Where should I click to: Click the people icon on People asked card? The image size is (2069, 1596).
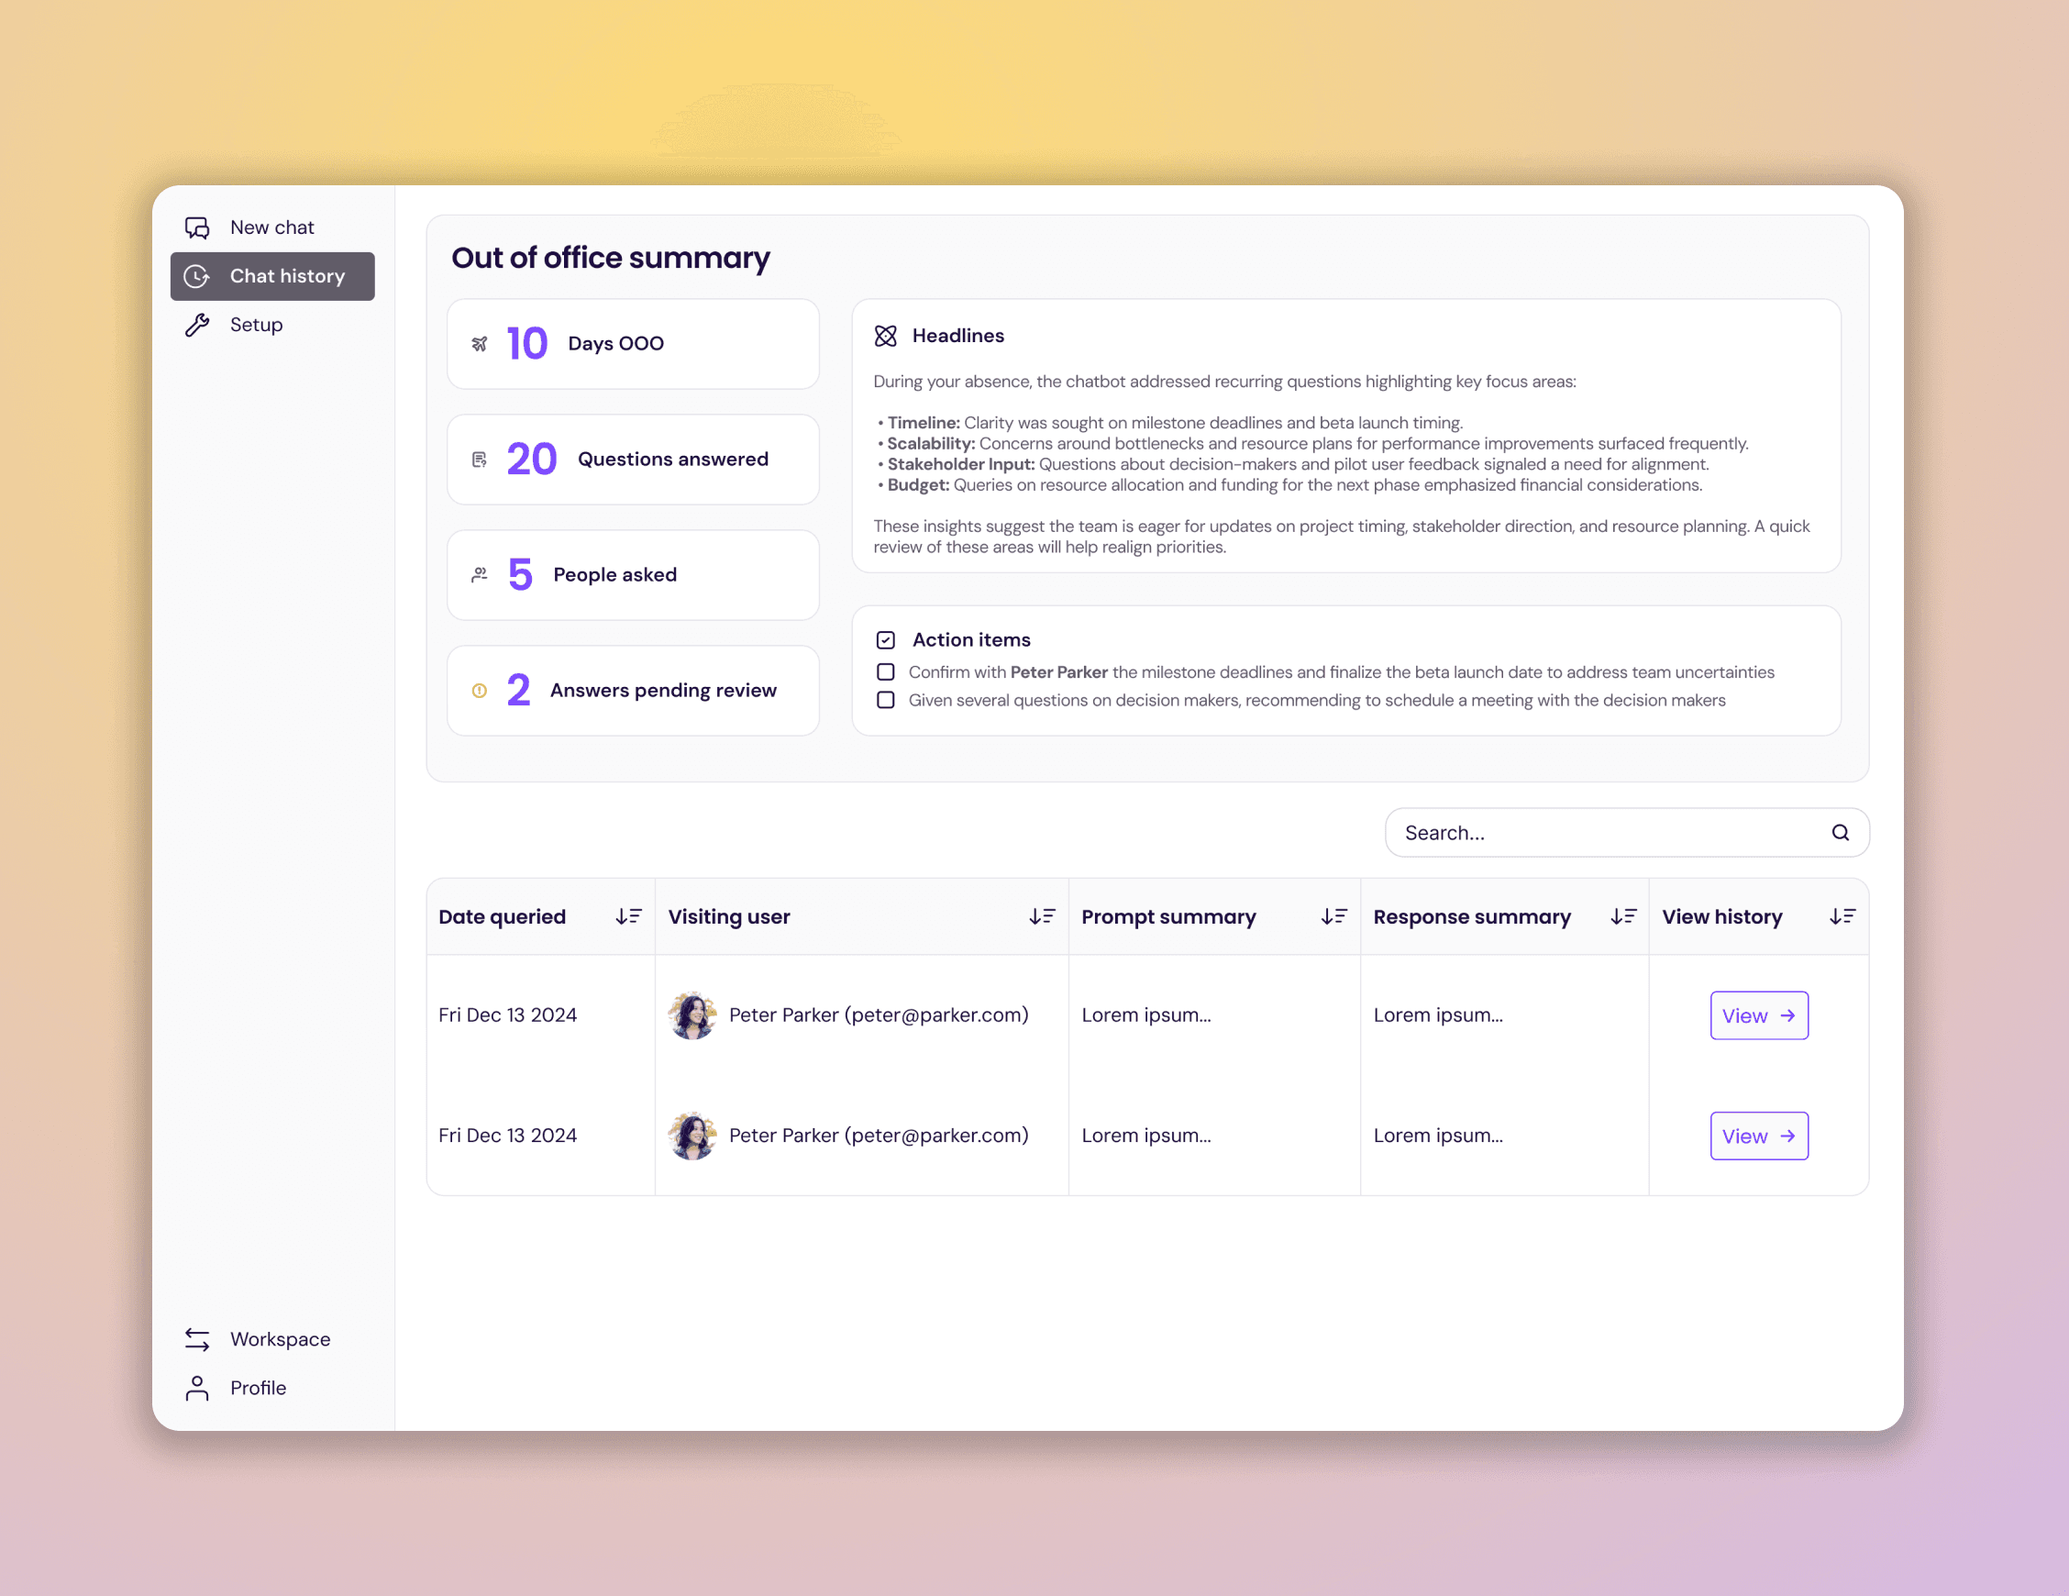(x=480, y=574)
